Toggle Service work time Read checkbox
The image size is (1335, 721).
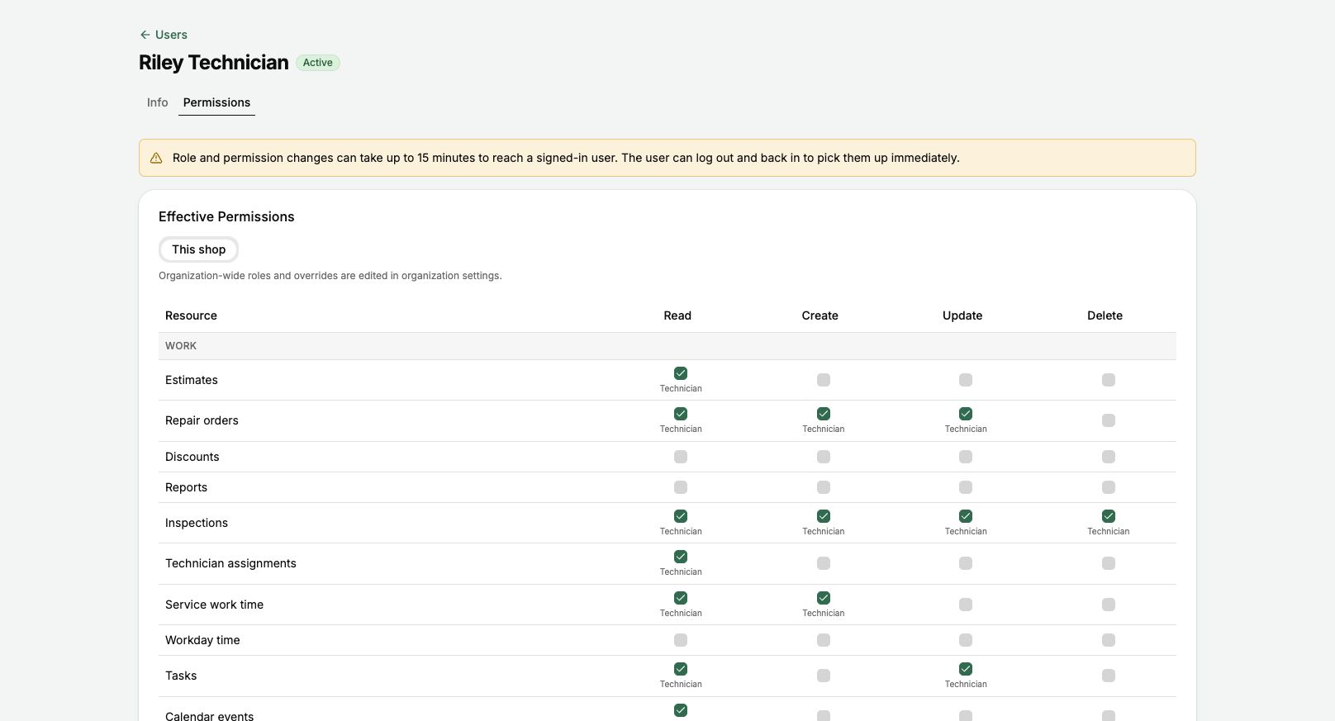pos(681,598)
